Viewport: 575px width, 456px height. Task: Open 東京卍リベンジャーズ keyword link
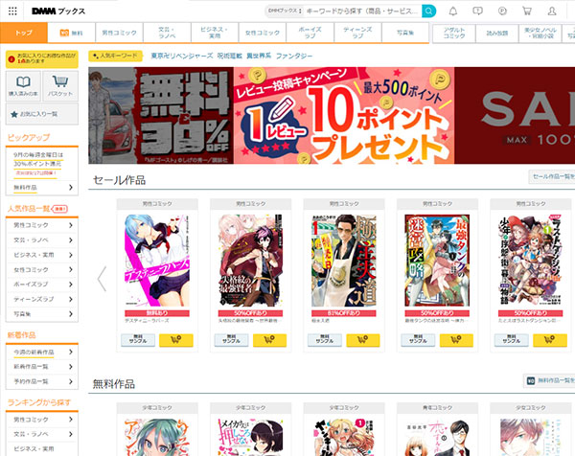coord(182,56)
